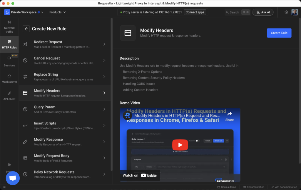Select the Modify Headers rule type
The height and width of the screenshot is (190, 301).
tap(65, 93)
